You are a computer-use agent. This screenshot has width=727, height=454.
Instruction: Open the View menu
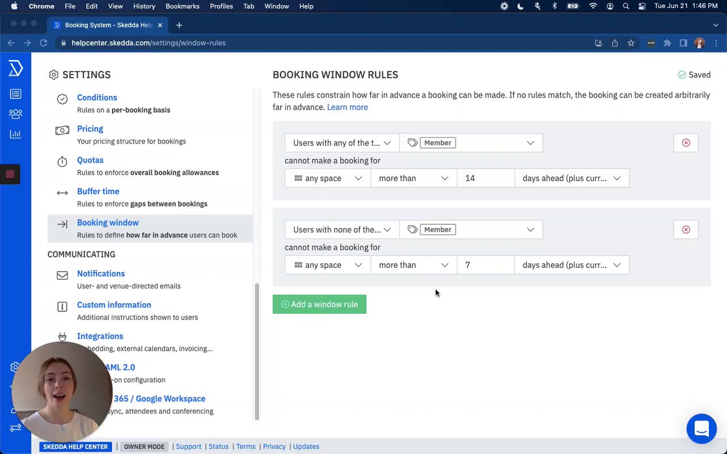[x=115, y=6]
